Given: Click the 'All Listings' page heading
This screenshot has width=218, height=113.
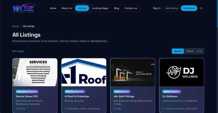Looking at the screenshot, I should 26,35.
